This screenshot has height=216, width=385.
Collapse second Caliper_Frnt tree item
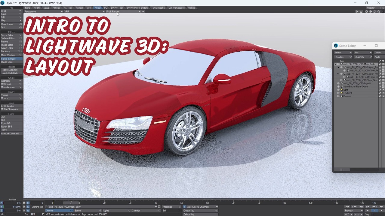point(338,74)
